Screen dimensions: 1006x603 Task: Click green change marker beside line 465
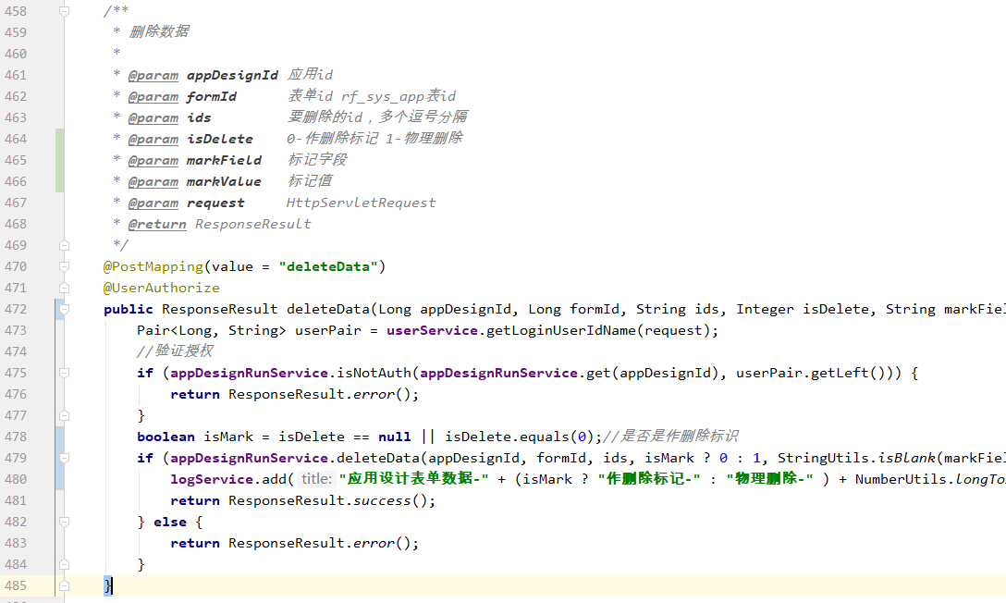pyautogui.click(x=60, y=160)
